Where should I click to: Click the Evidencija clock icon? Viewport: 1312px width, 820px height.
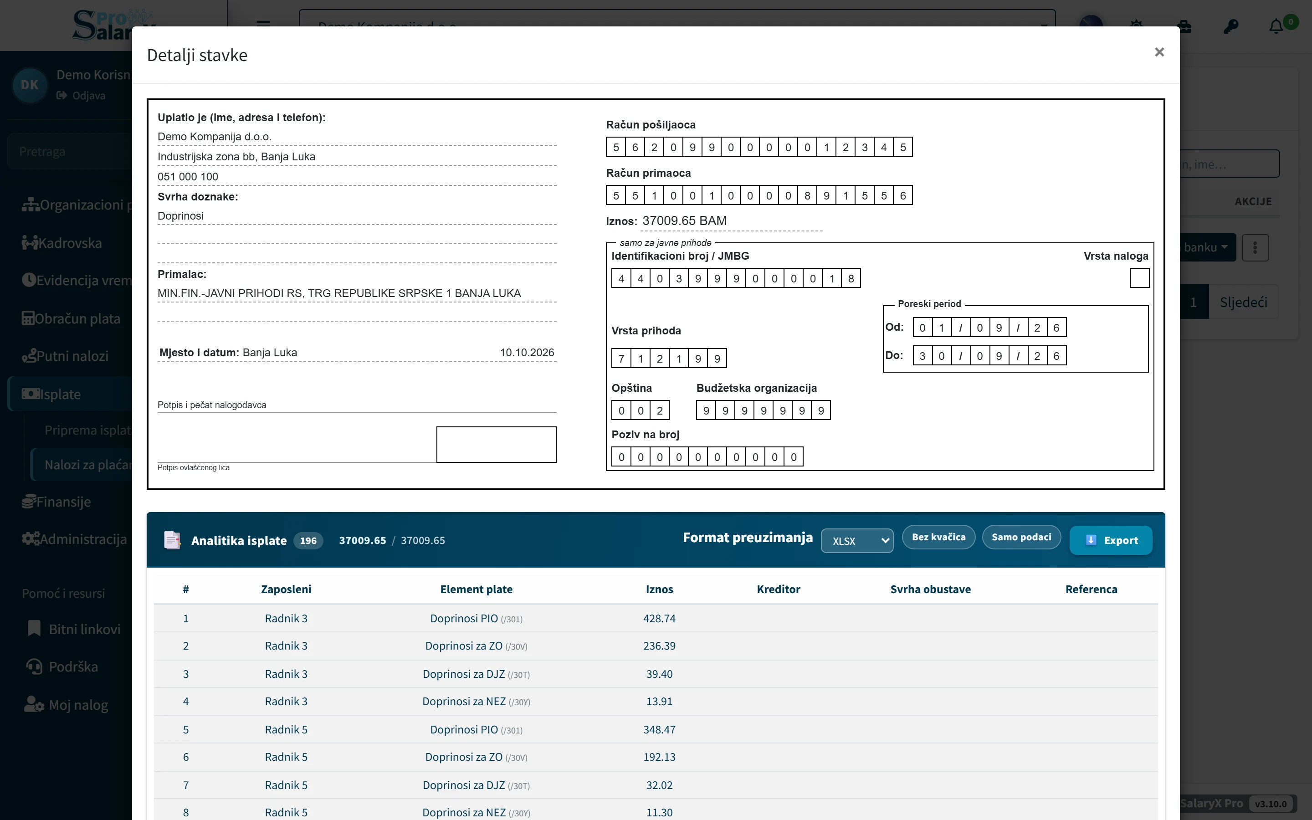[x=29, y=280]
